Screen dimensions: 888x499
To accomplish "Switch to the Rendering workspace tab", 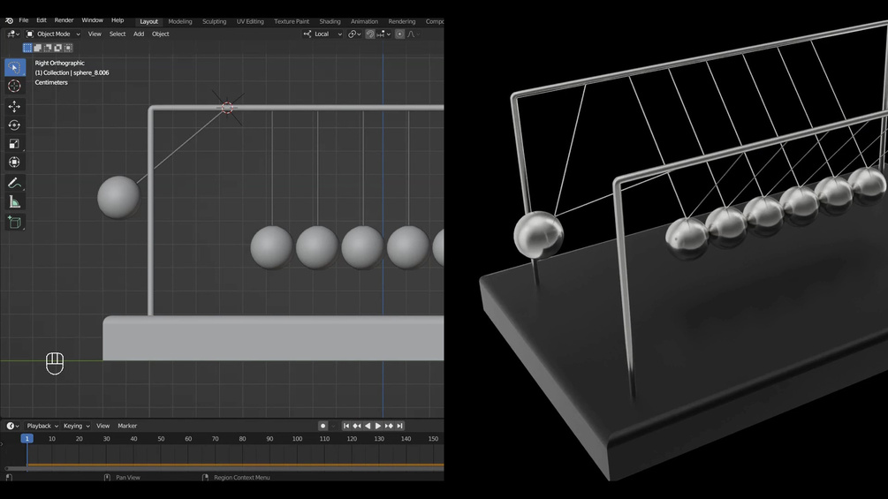I will point(401,21).
